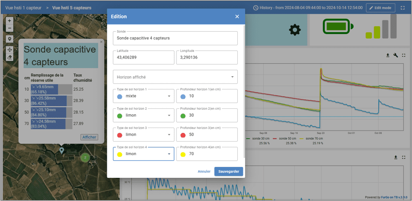Screen dimensions: 412x201
Task: Toggle dashboard fullscreen in top header
Action: [x=402, y=8]
